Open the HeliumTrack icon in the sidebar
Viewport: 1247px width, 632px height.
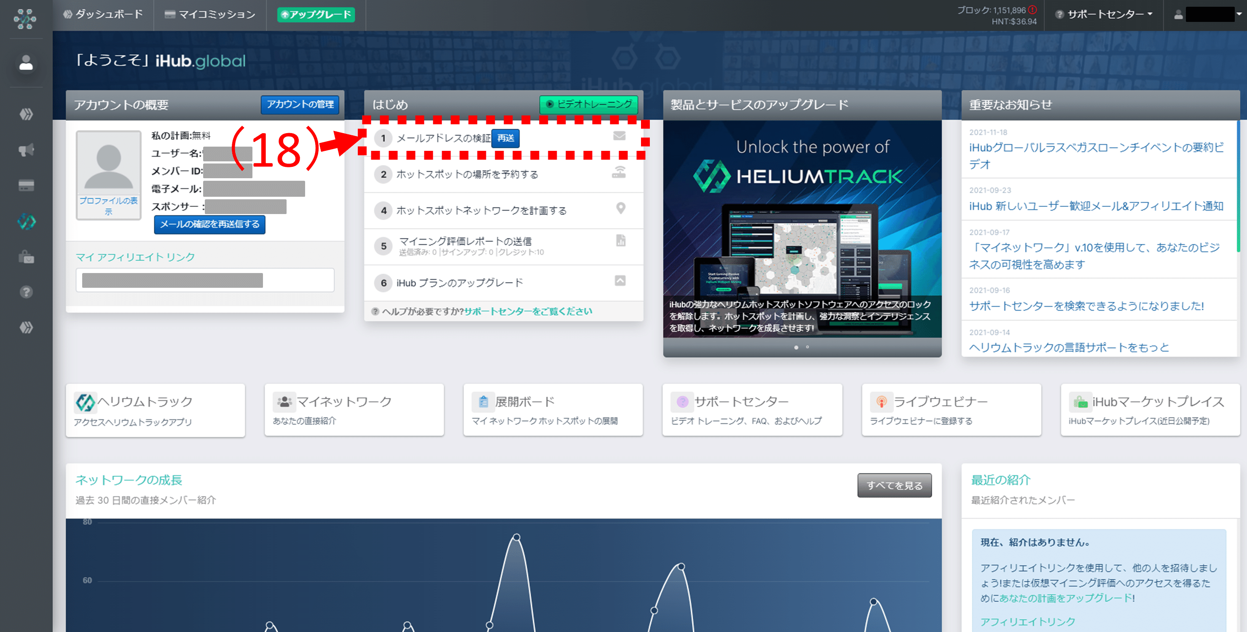click(26, 222)
